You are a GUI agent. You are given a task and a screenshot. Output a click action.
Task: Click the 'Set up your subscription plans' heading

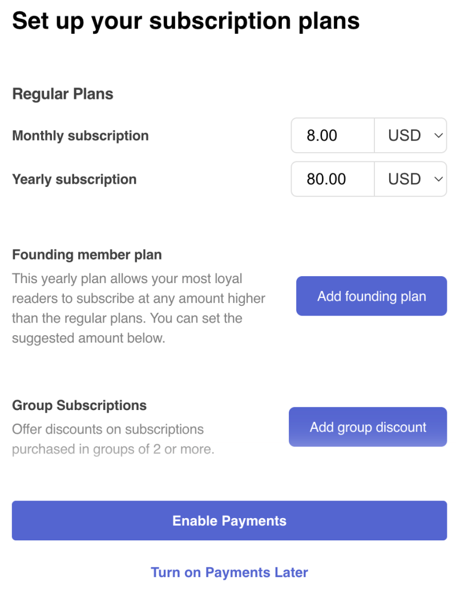pos(186,21)
